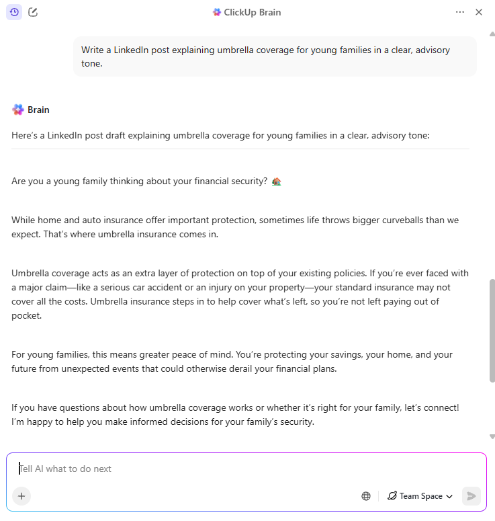Open the more options ellipsis menu
This screenshot has width=495, height=521.
(x=460, y=12)
